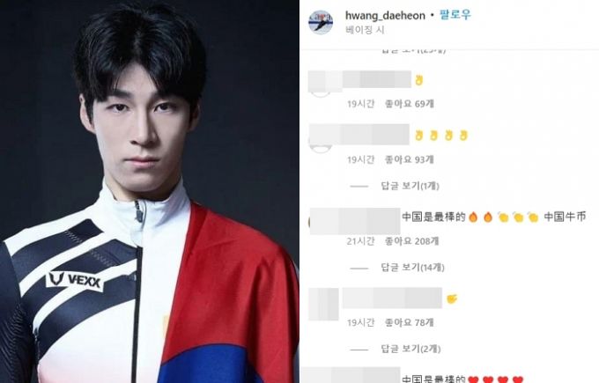Select the 中国是最棒的 comment with hearts
599x383 pixels.
pos(462,379)
